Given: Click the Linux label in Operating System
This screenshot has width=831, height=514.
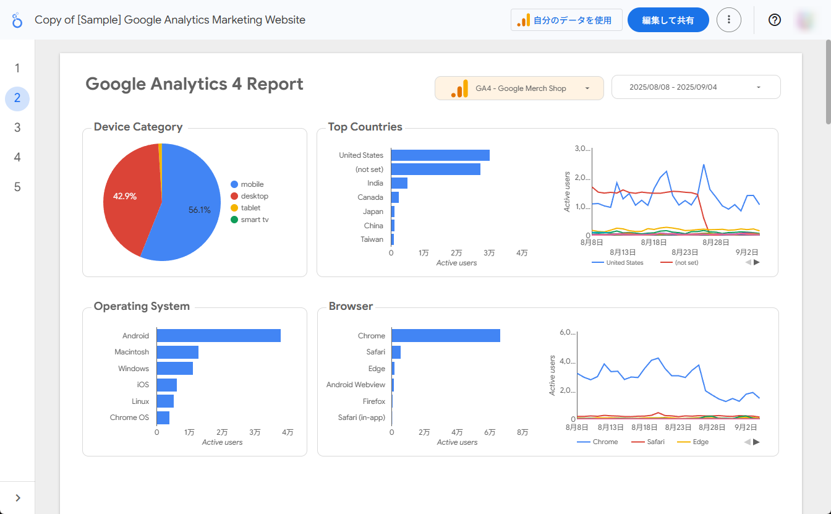Looking at the screenshot, I should pos(140,401).
